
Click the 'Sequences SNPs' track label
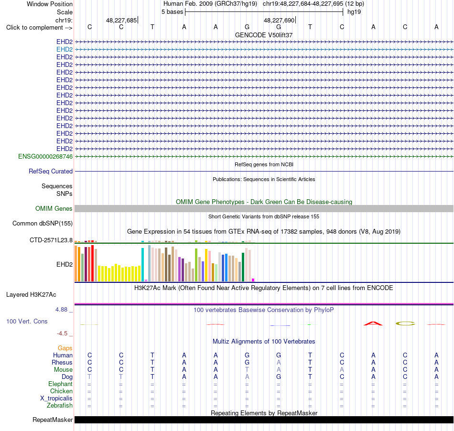(x=57, y=190)
